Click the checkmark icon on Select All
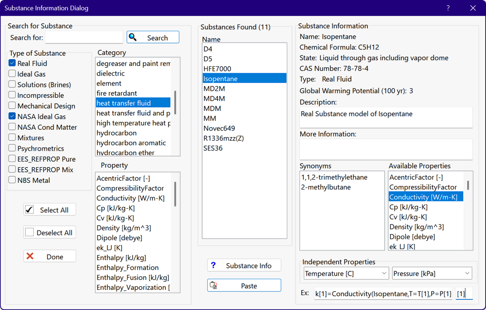 [30, 210]
